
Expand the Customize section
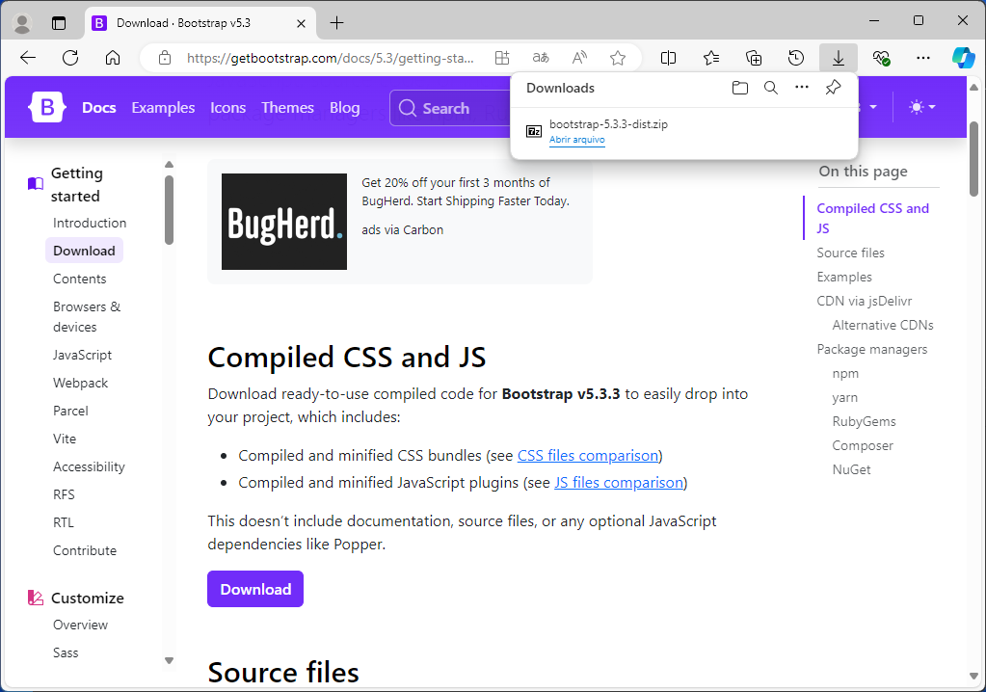point(76,598)
